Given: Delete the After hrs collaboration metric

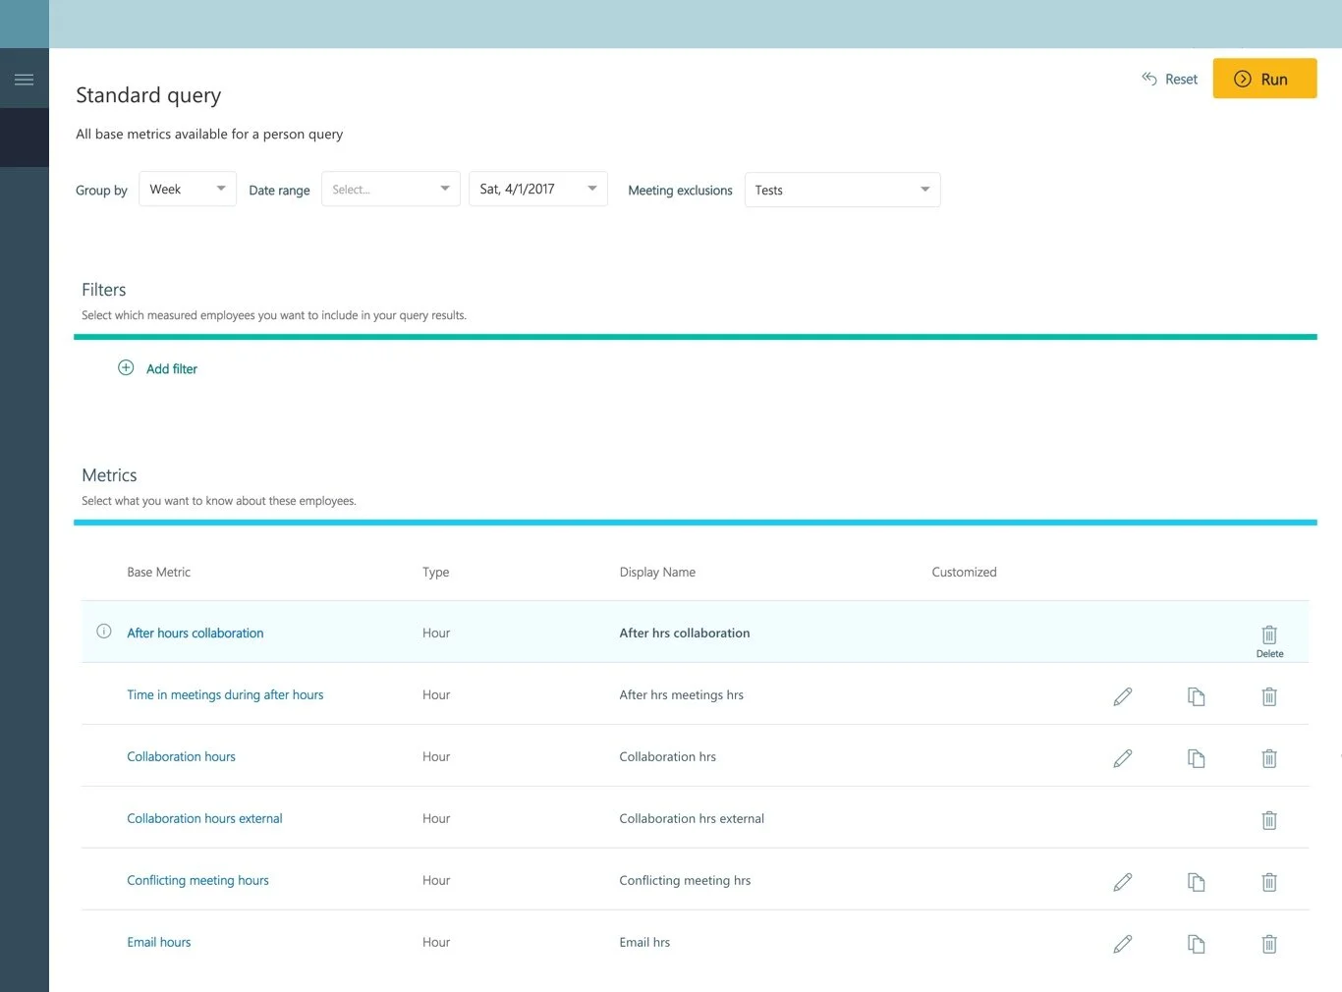Looking at the screenshot, I should (x=1268, y=635).
